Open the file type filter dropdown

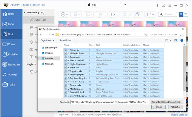pos(167,102)
